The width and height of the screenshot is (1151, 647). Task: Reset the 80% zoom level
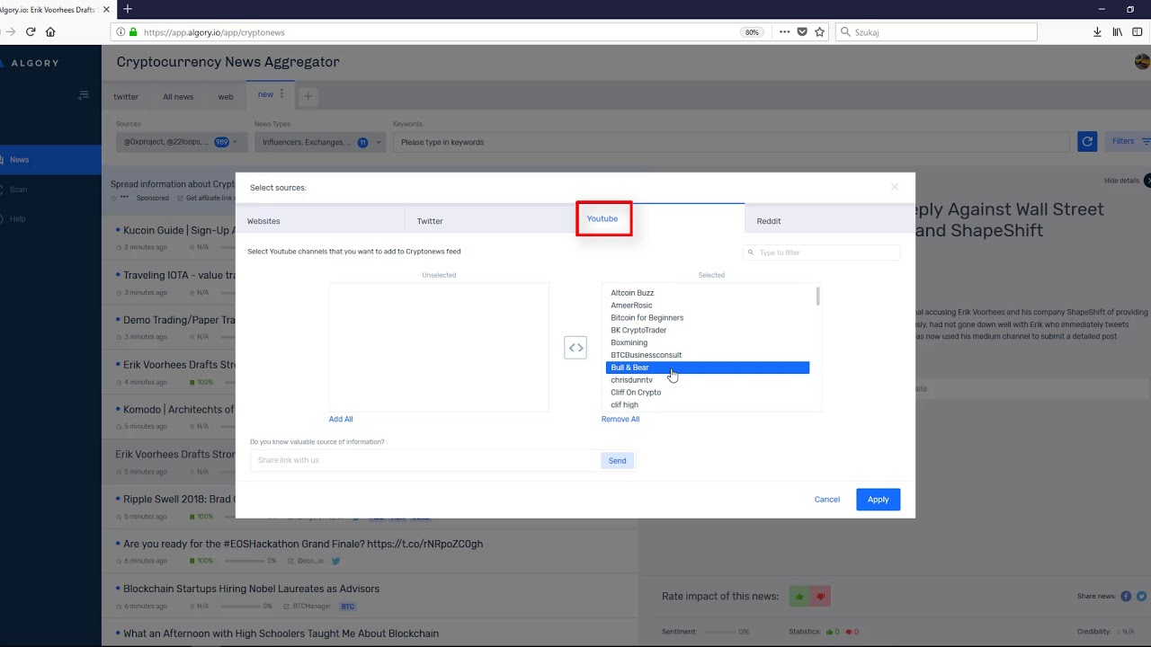[752, 32]
